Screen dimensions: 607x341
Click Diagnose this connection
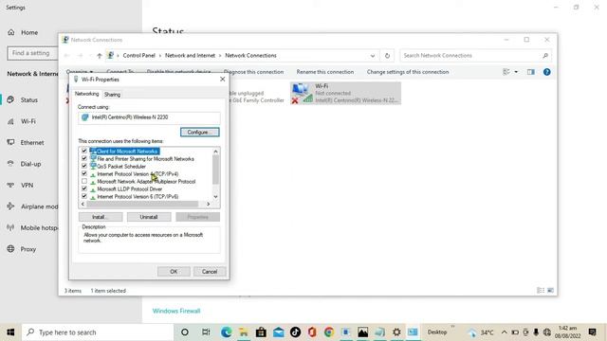click(253, 72)
